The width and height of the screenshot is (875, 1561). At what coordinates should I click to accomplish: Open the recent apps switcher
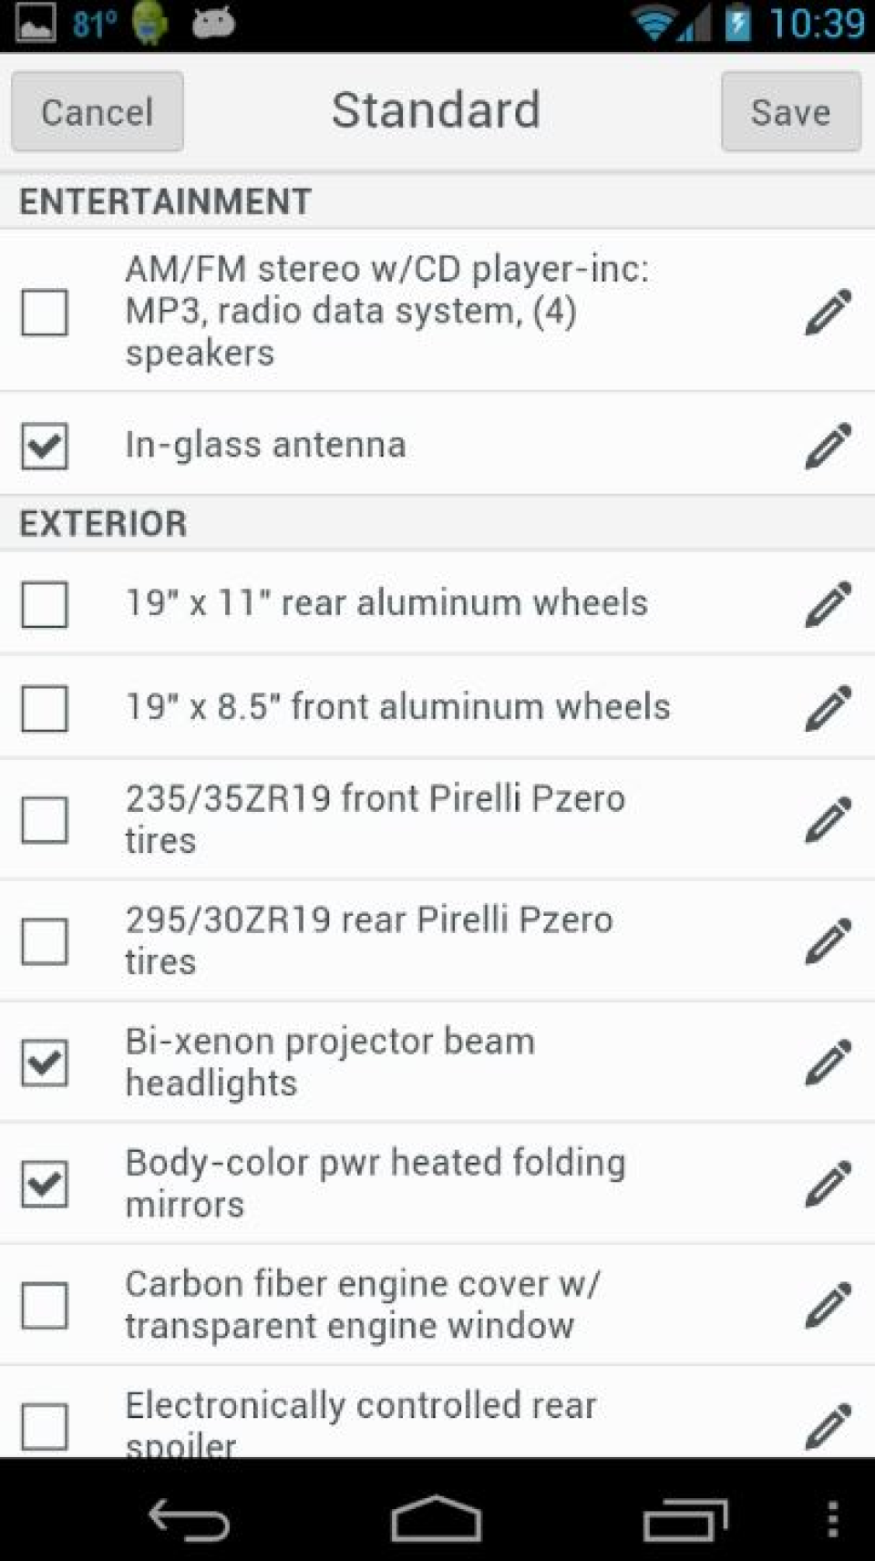point(685,1519)
